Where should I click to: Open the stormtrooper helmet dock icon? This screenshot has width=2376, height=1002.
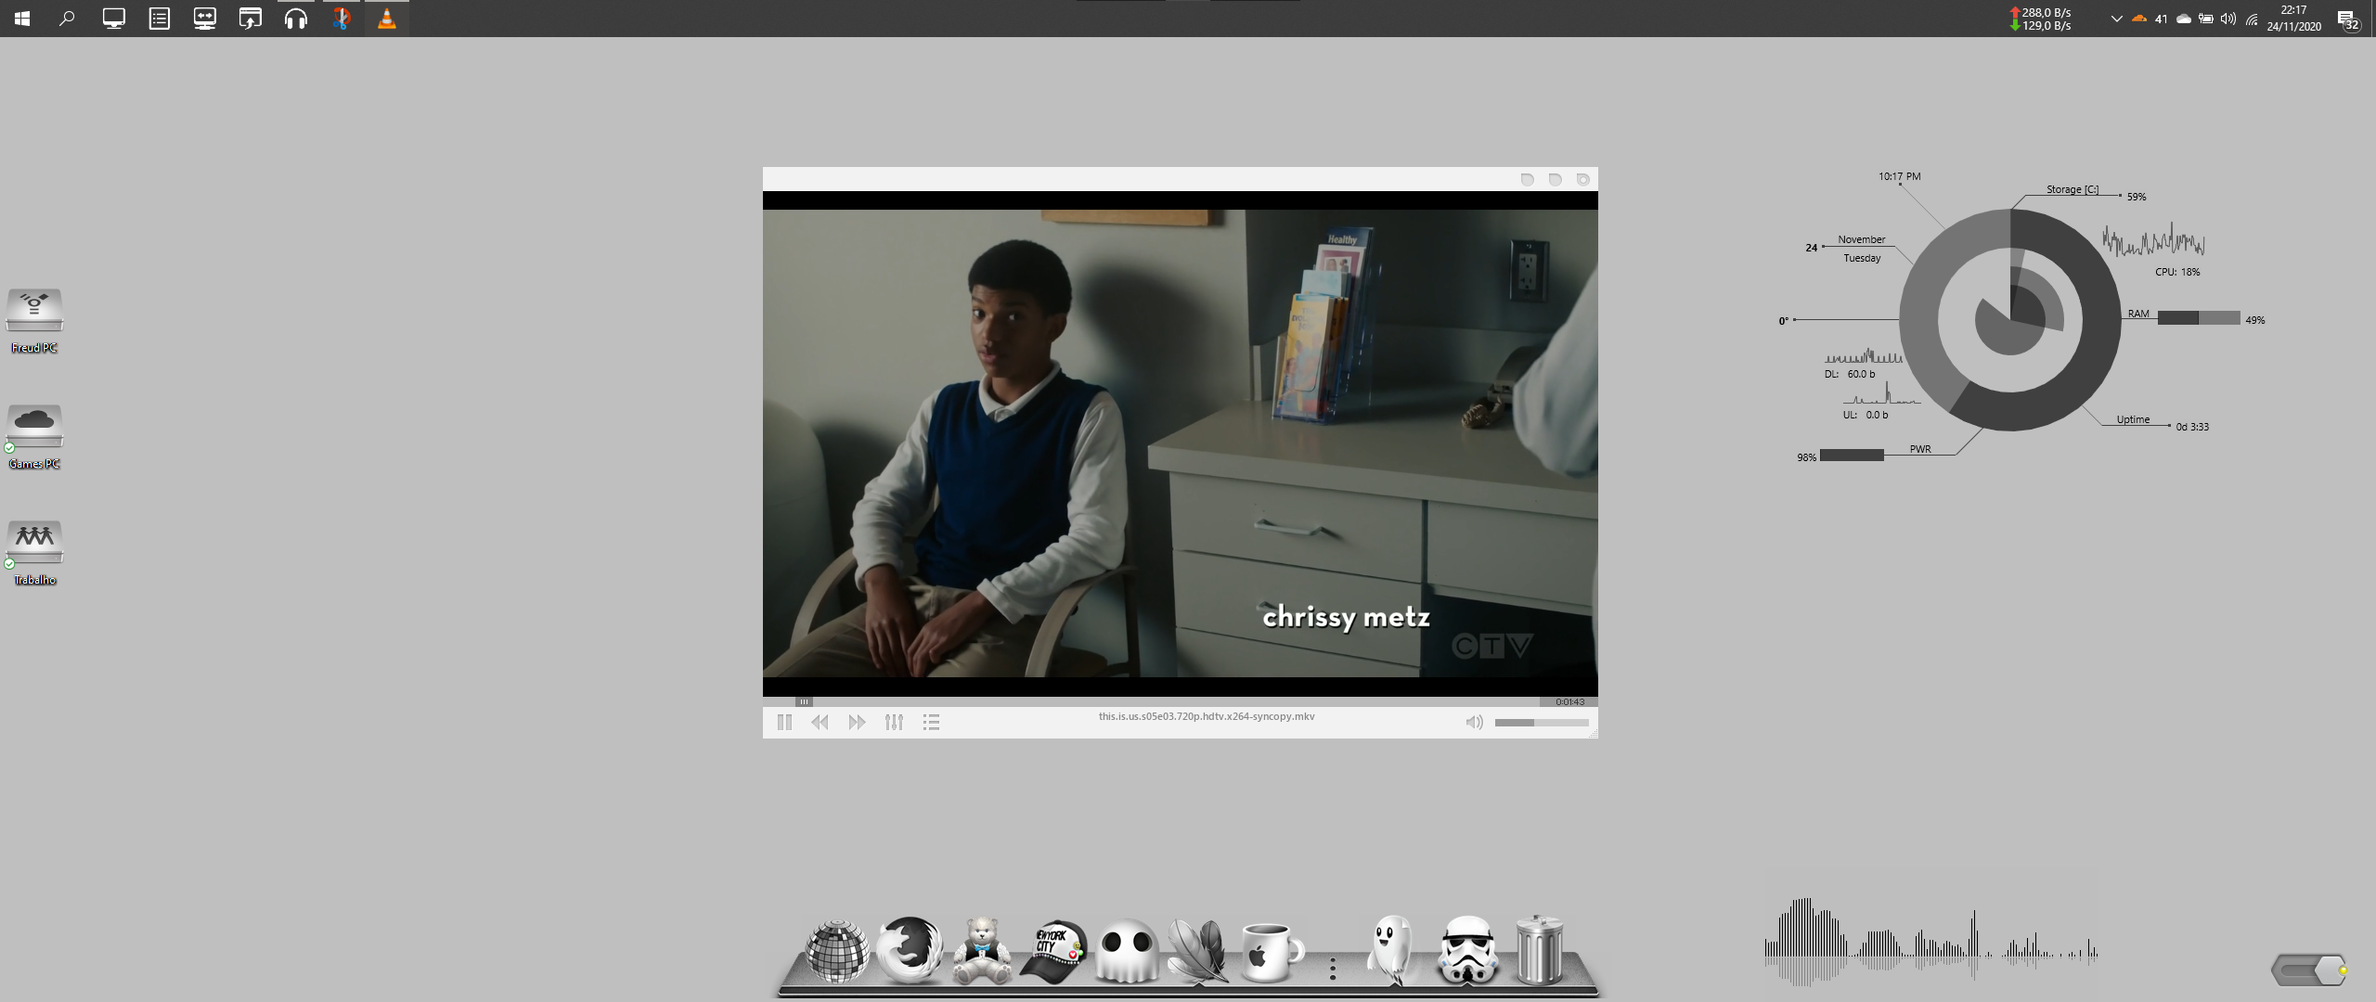click(1467, 950)
